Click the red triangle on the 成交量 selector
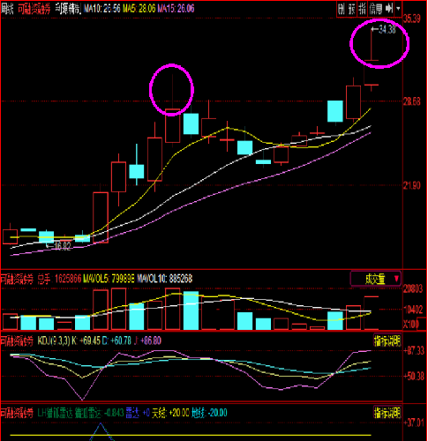 pos(396,279)
